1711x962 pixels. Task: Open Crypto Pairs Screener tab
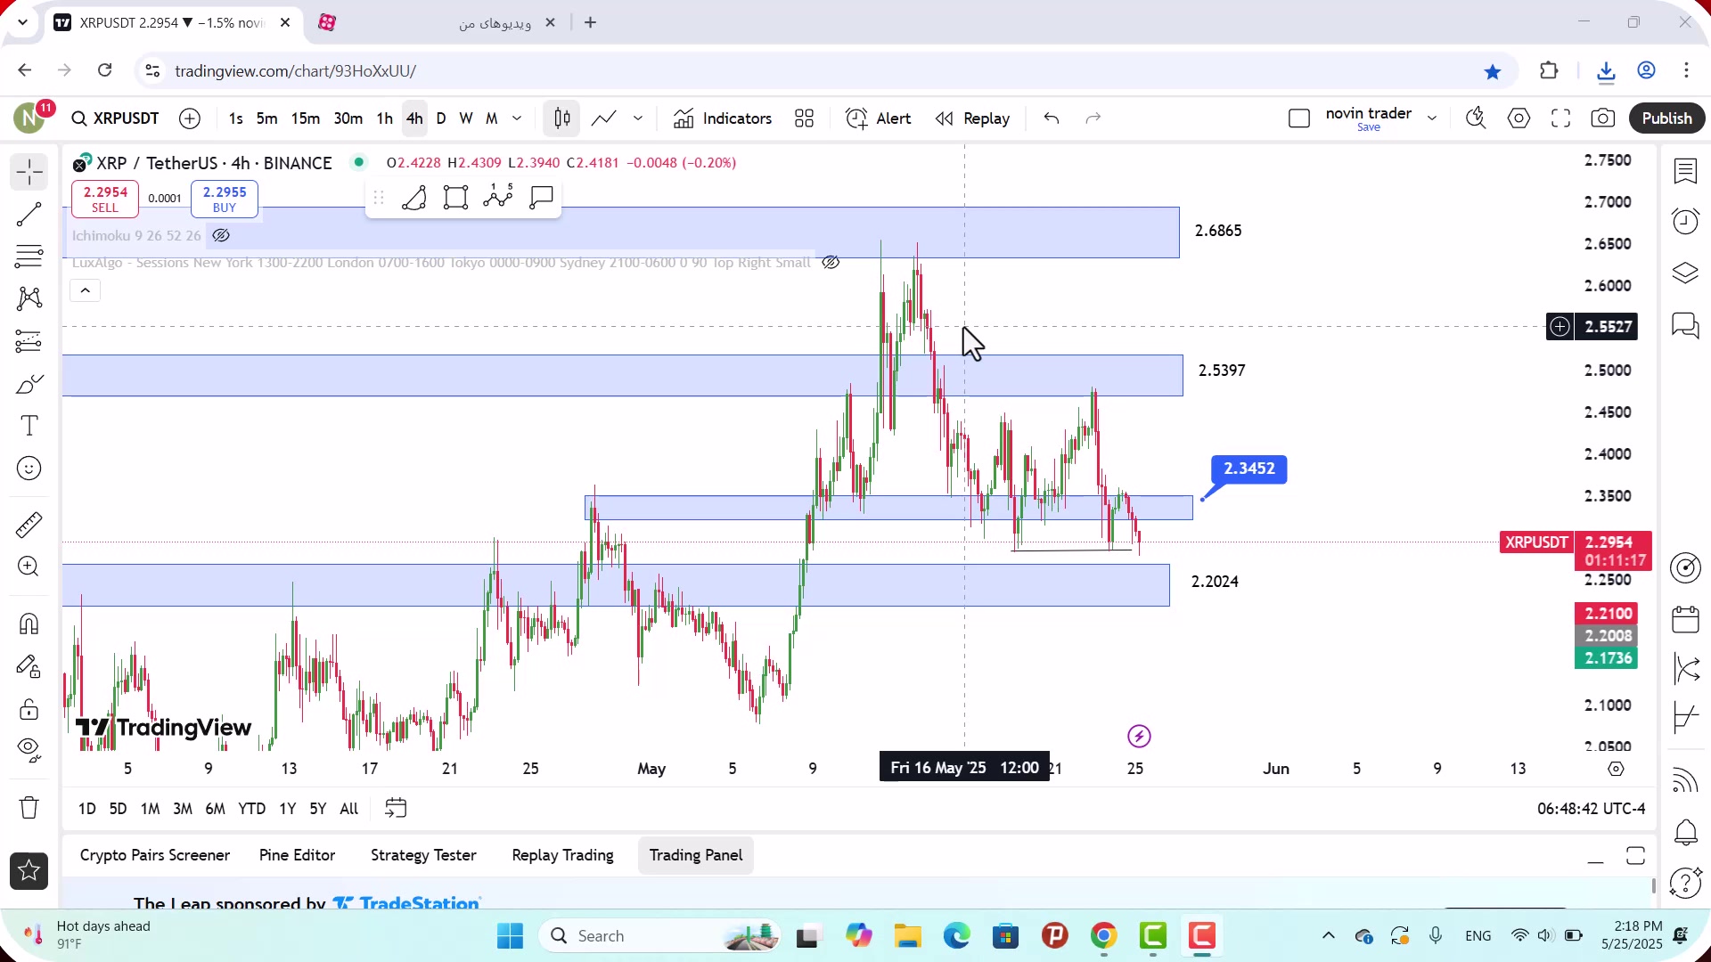(x=155, y=855)
